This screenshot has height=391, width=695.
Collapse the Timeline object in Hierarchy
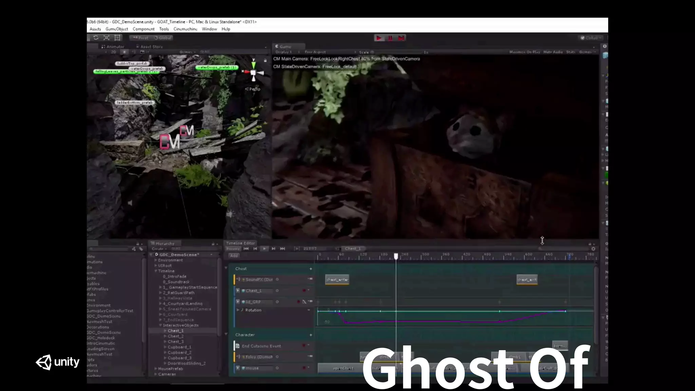pos(156,271)
